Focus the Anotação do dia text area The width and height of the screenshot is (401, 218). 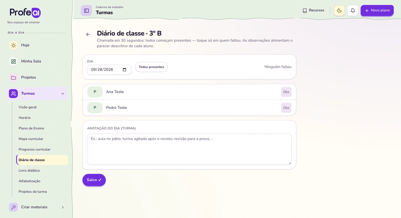tap(189, 149)
